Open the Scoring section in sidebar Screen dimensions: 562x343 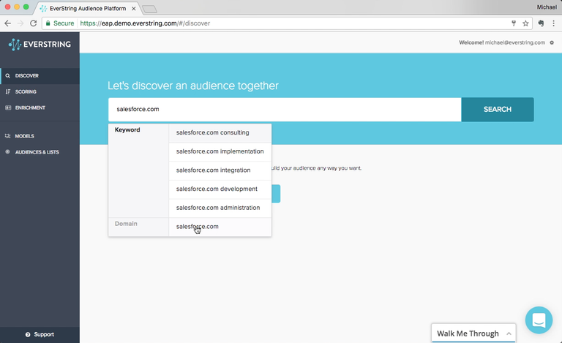40,91
